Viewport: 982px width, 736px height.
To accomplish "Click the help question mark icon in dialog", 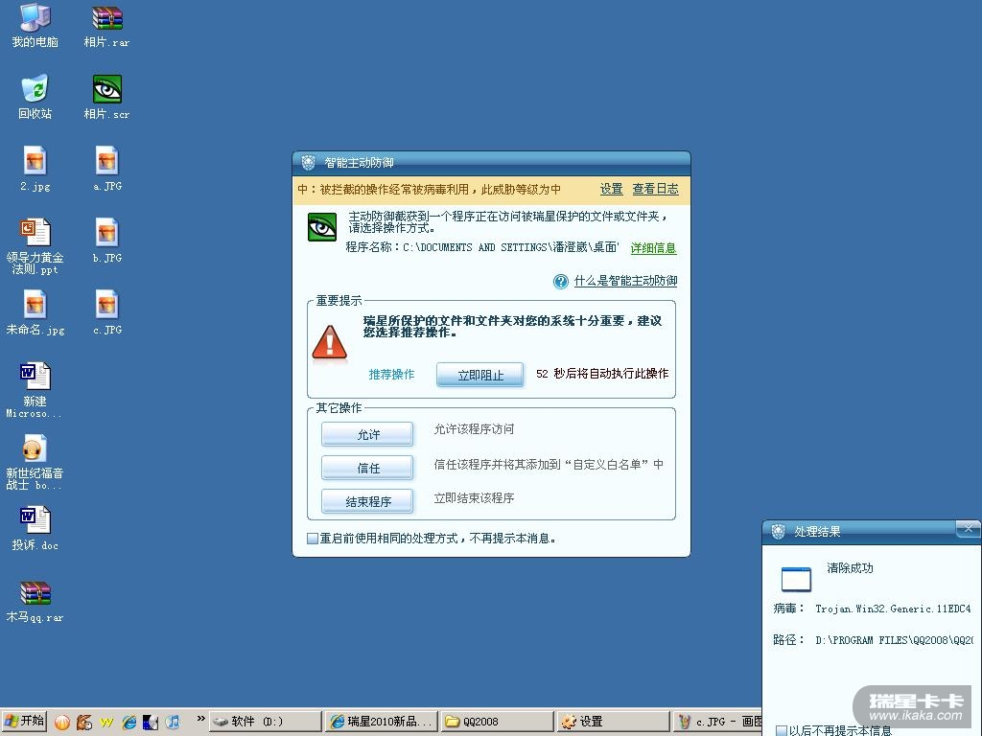I will point(560,282).
